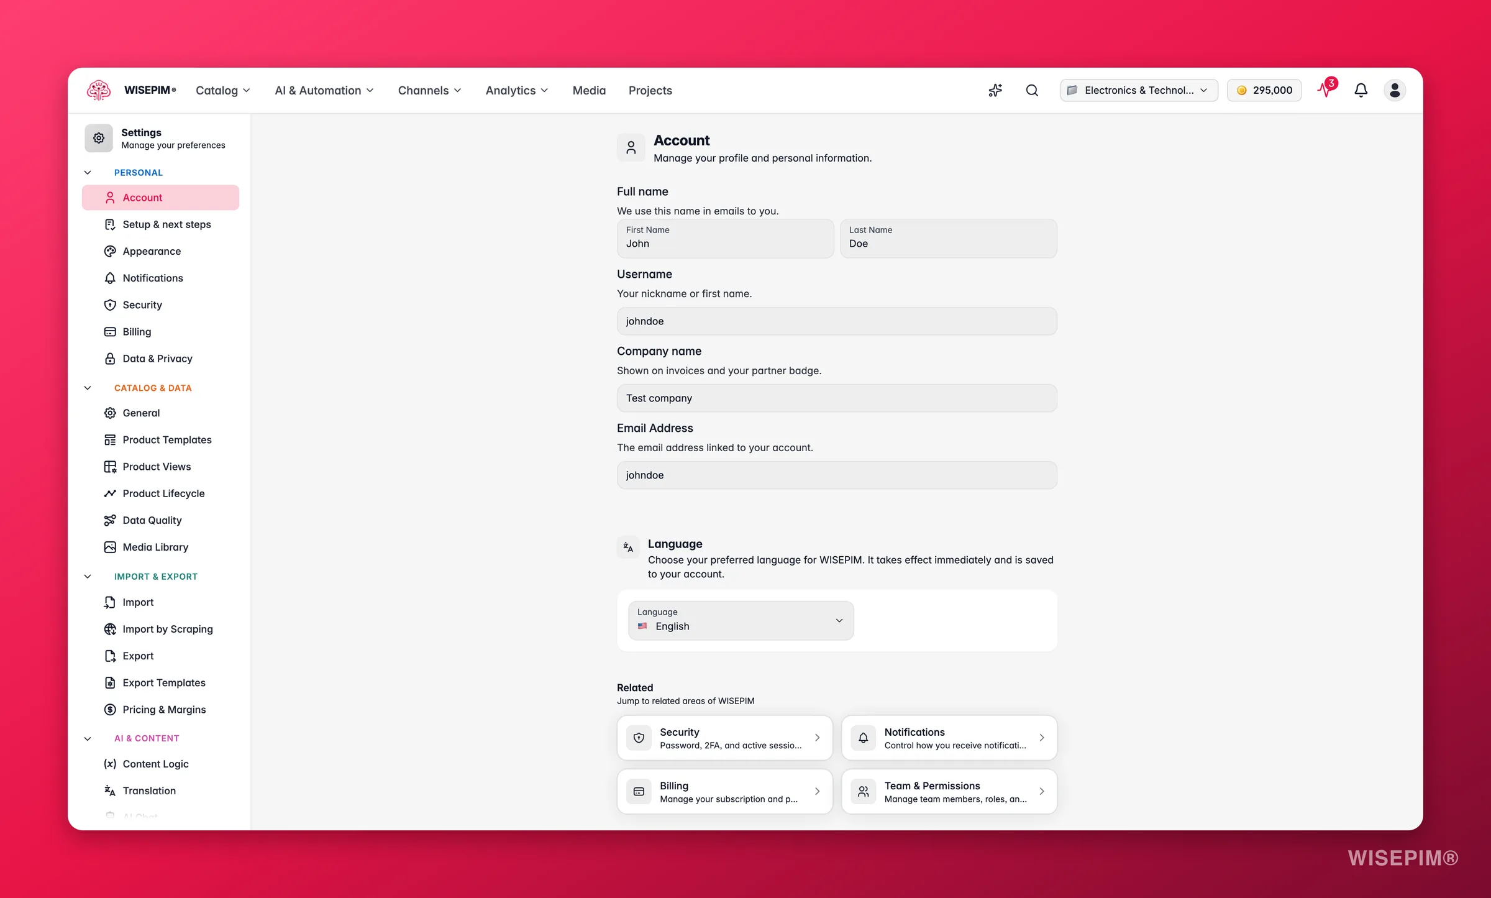Click the Product Templates icon
This screenshot has width=1491, height=898.
click(x=110, y=439)
